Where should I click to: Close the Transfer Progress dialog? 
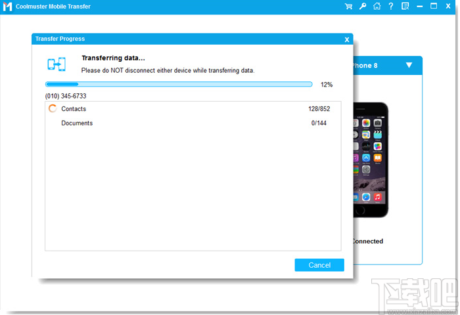tap(347, 39)
